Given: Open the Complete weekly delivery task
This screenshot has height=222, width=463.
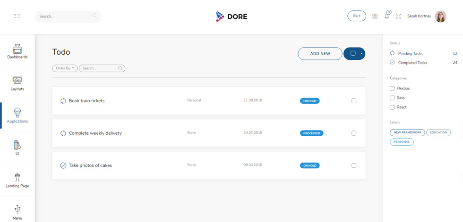Looking at the screenshot, I should click(x=95, y=133).
